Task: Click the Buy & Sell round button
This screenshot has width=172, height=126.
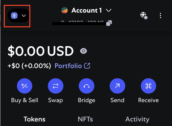Action: click(x=24, y=86)
